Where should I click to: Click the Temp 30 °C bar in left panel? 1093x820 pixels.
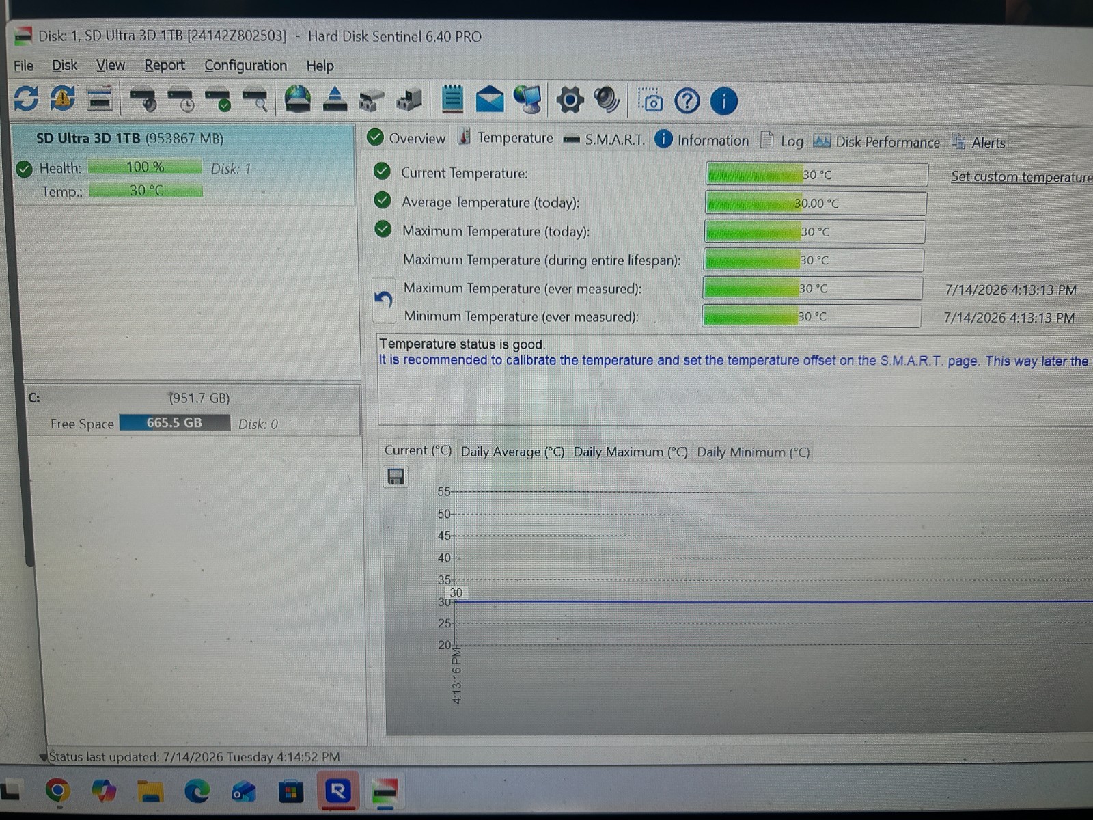[146, 190]
